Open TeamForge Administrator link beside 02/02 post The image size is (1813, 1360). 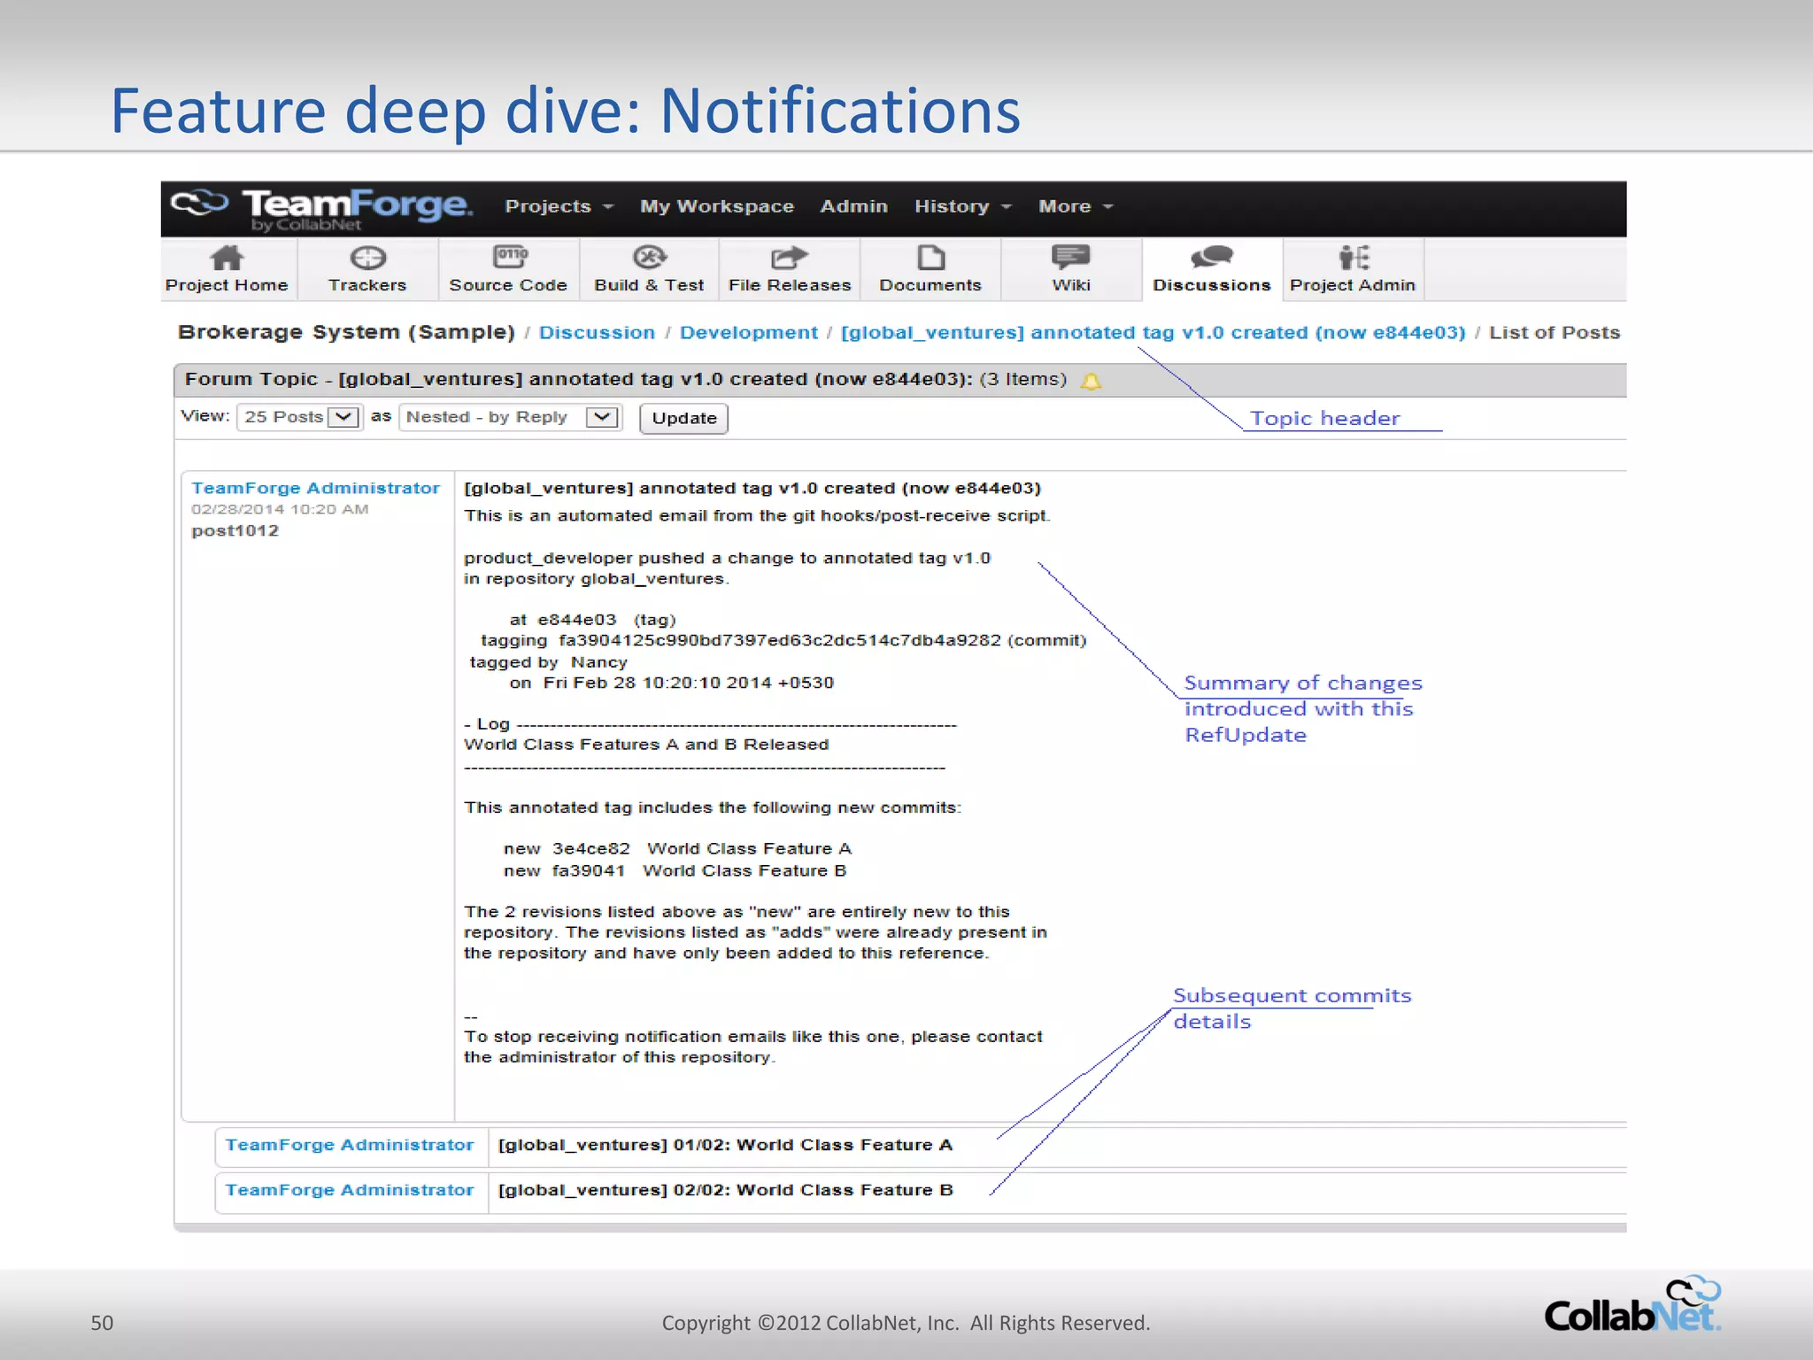[x=350, y=1190]
